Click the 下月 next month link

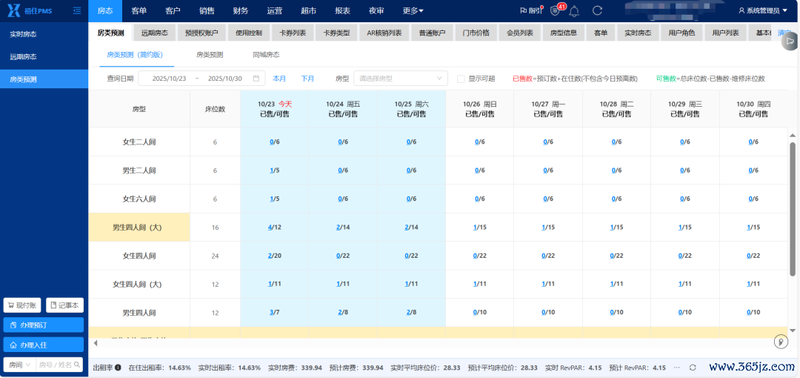[x=307, y=79]
